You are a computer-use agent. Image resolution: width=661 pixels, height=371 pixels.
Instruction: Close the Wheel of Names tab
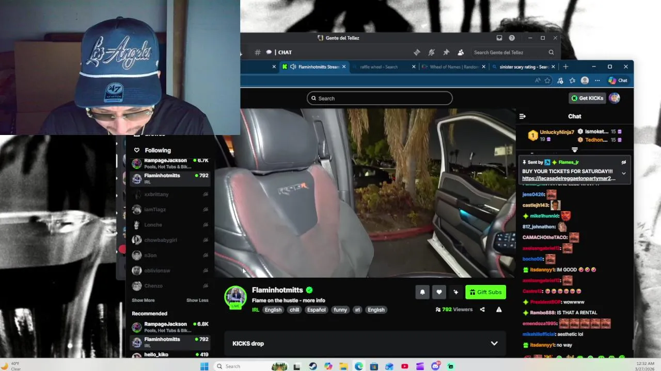pos(484,67)
